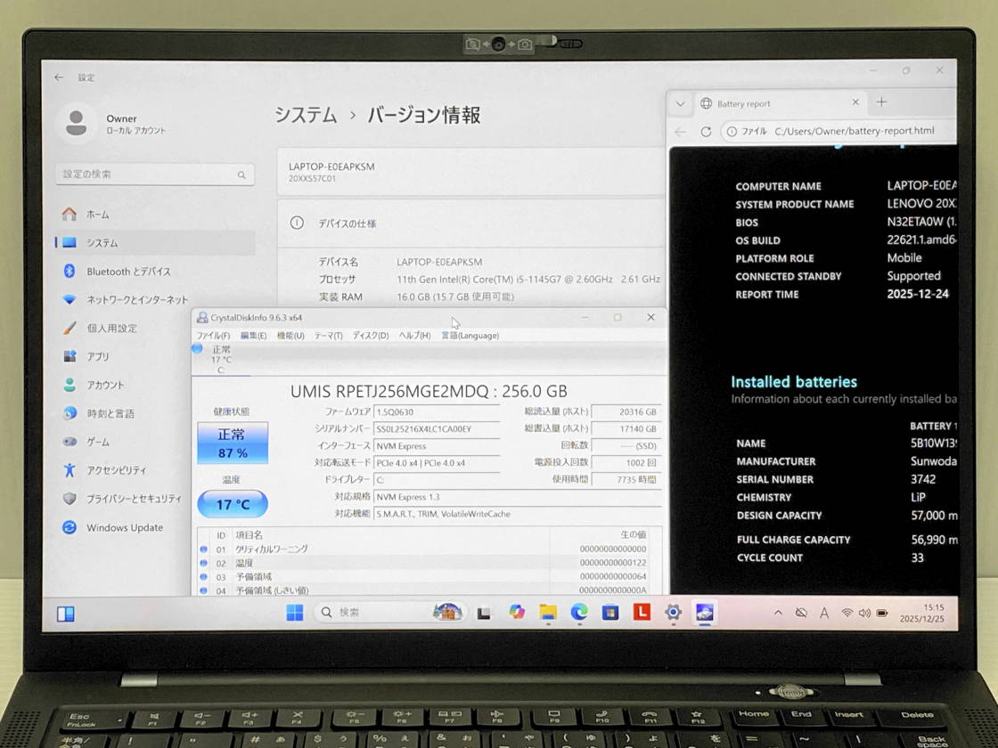Image resolution: width=998 pixels, height=748 pixels.
Task: Open Microsoft Edge from the taskbar
Action: click(x=579, y=612)
